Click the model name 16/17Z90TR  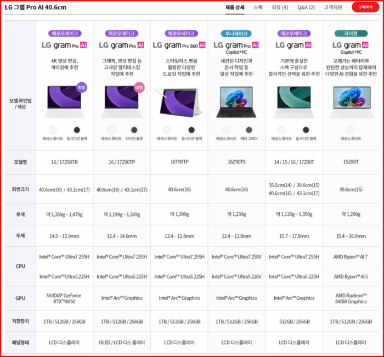coord(64,162)
